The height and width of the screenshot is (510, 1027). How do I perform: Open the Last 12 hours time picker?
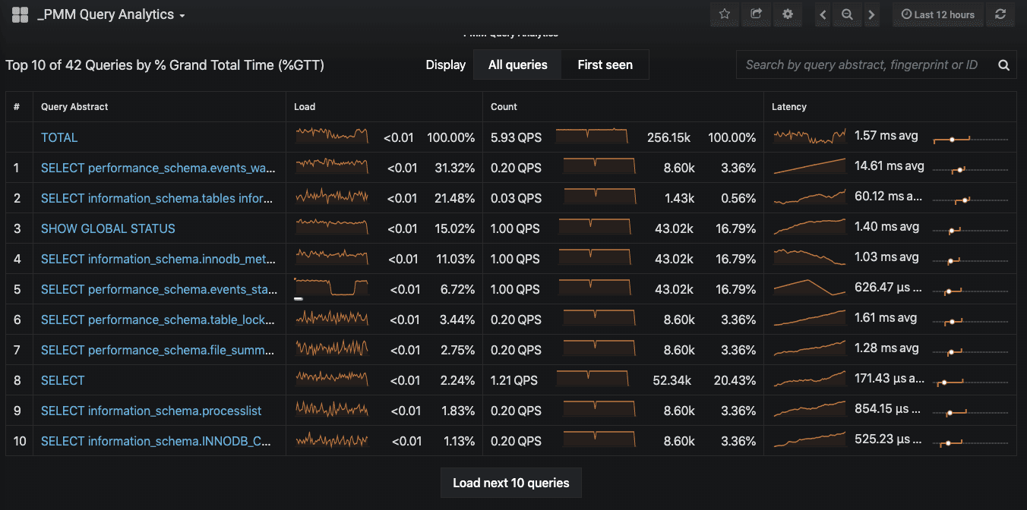click(x=938, y=14)
